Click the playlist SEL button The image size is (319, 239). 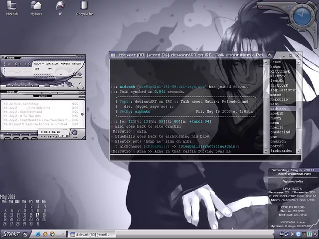(x=25, y=138)
